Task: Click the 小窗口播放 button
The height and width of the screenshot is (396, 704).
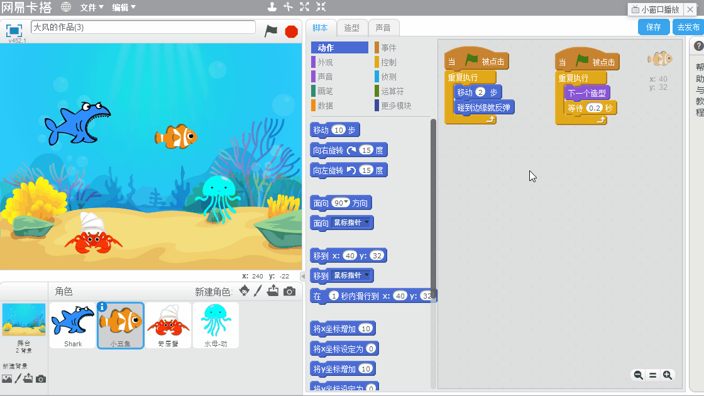Action: 655,9
